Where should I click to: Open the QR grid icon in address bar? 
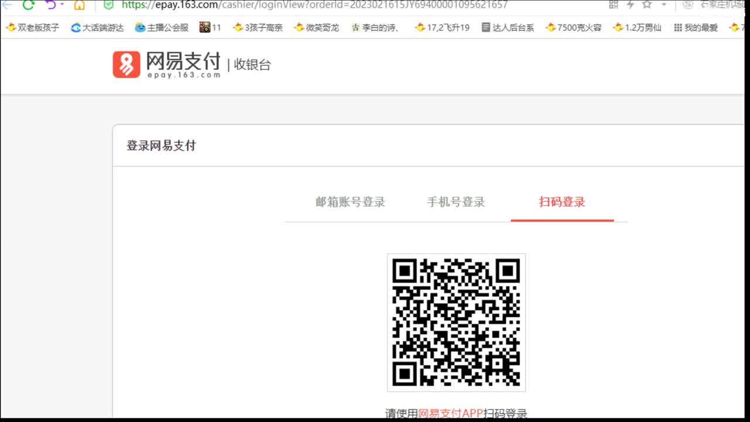(613, 5)
